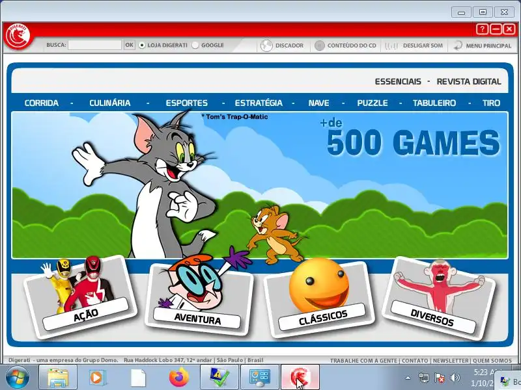Follow the Quem Somos footer link
Screen dimensions: 521x390
coord(492,361)
